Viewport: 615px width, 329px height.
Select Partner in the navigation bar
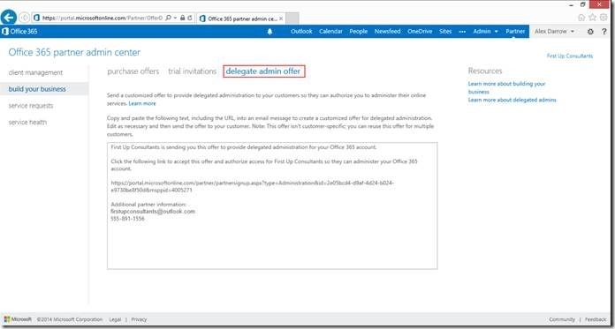coord(515,32)
